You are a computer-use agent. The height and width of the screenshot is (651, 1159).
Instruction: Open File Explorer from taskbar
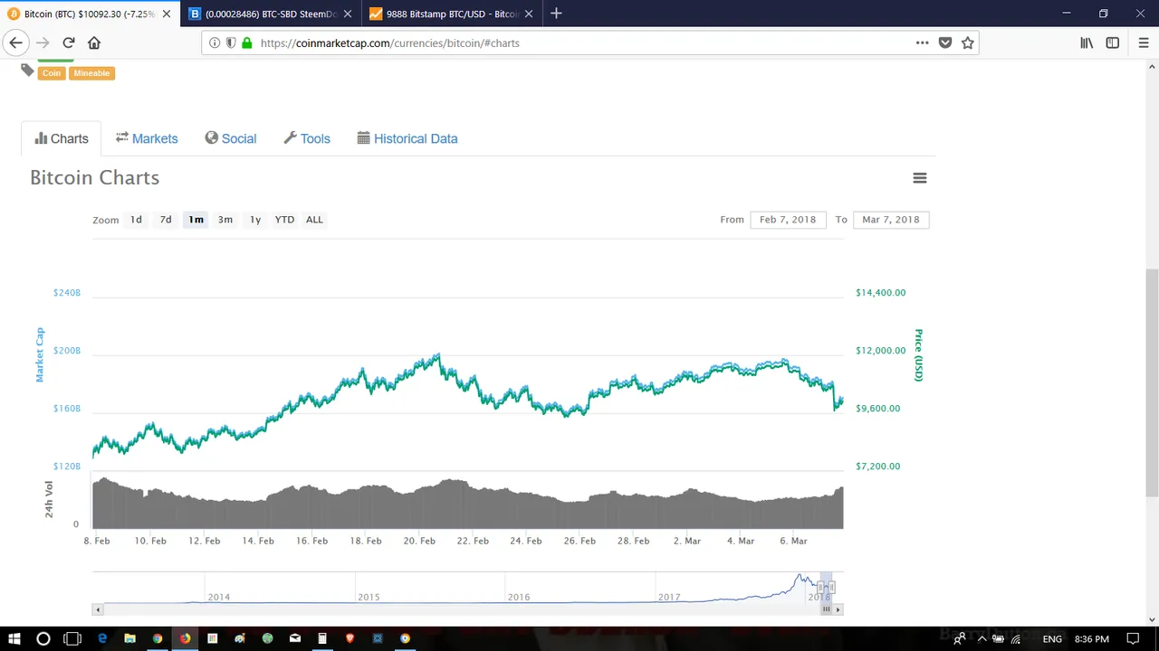tap(129, 638)
